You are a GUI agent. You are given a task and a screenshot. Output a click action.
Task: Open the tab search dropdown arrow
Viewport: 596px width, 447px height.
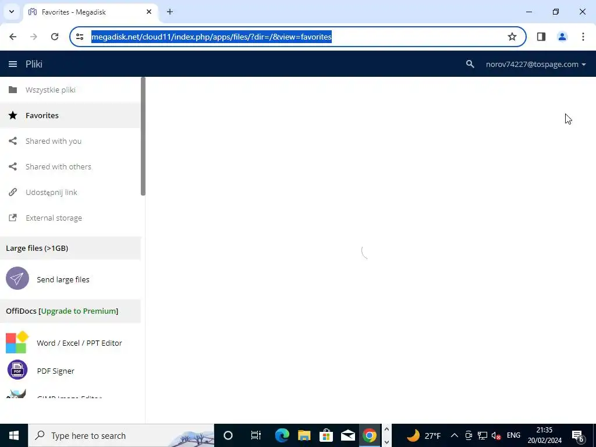12,12
